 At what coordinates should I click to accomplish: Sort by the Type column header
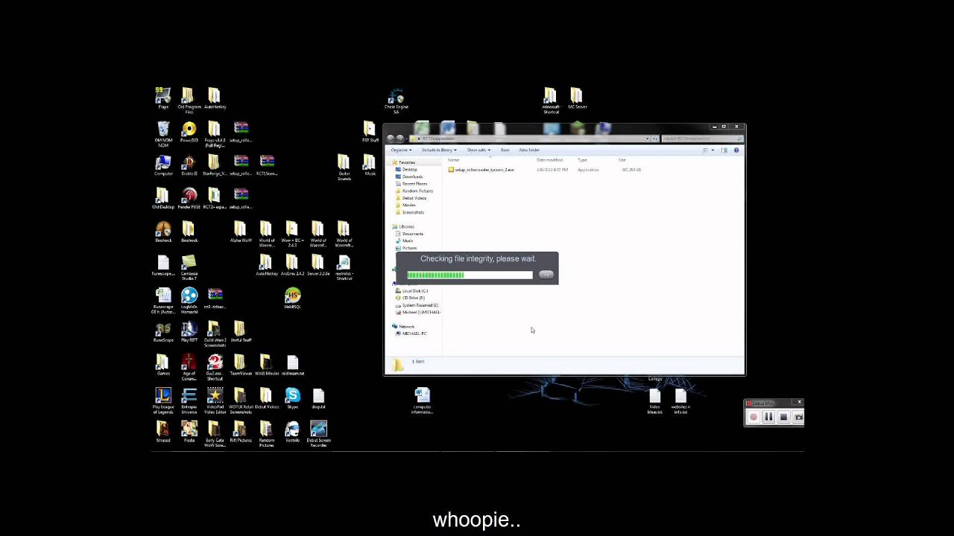pos(582,160)
